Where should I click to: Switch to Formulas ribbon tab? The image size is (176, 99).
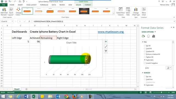pyautogui.click(x=44, y=5)
